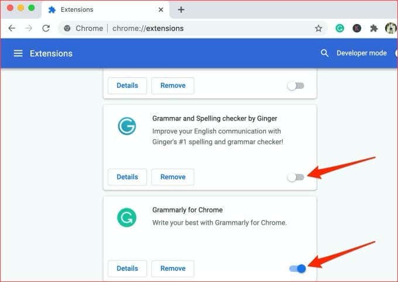Click the dark round extension icon in toolbar

[356, 28]
